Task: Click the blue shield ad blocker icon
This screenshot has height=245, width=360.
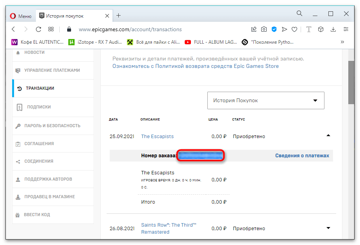Action: pos(274,29)
